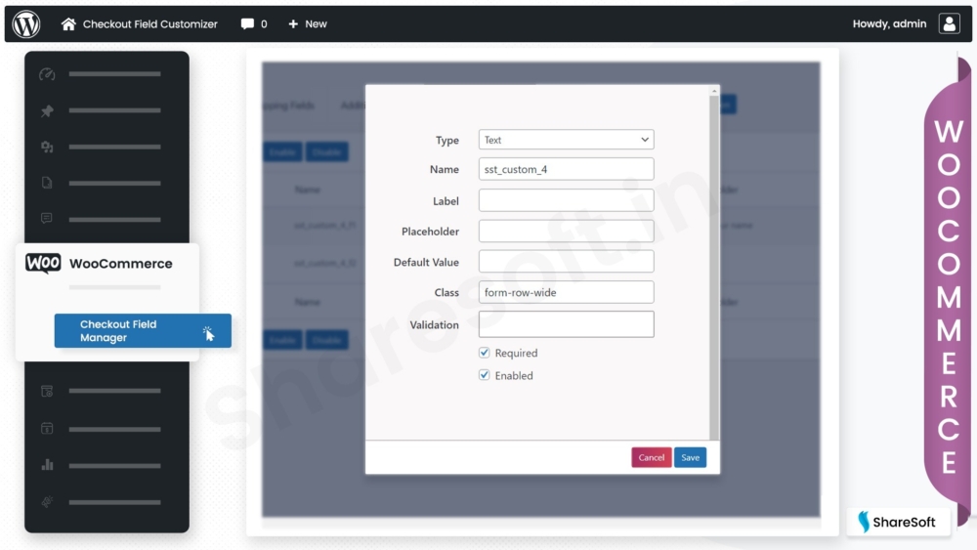Click the Validation input box

(x=566, y=324)
